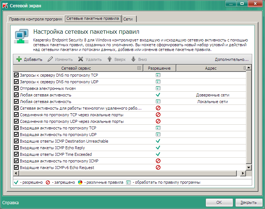Expand the Адрес column header
This screenshot has width=265, height=209.
tap(245, 68)
